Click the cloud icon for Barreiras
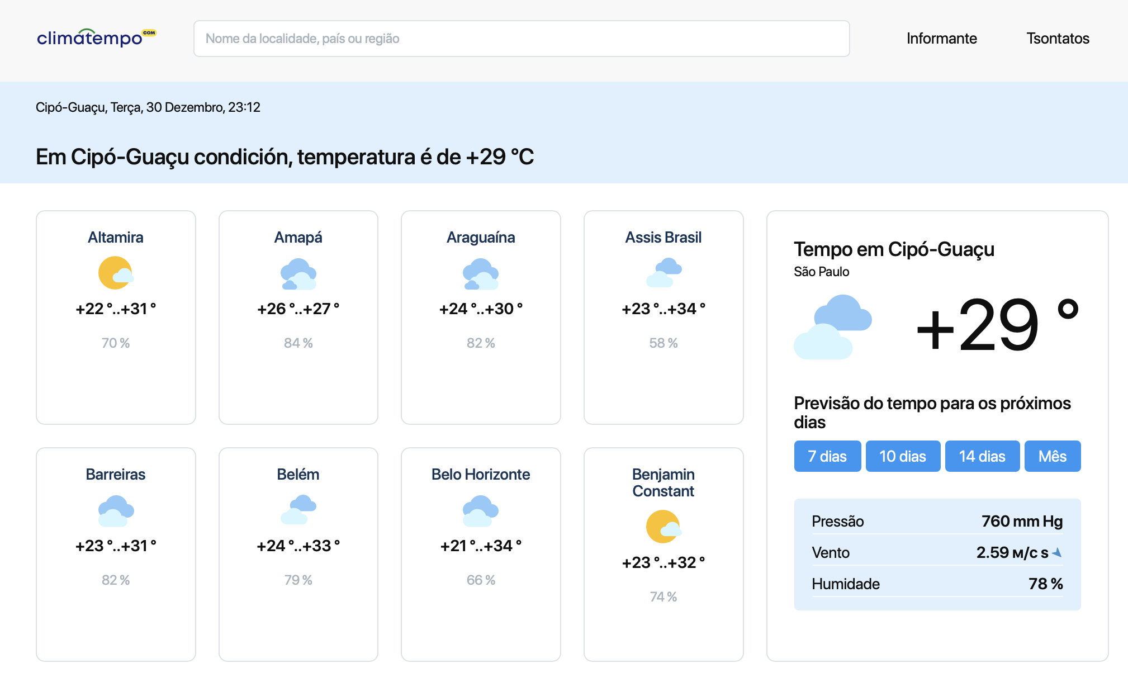Screen dimensions: 1128x682 [x=115, y=510]
